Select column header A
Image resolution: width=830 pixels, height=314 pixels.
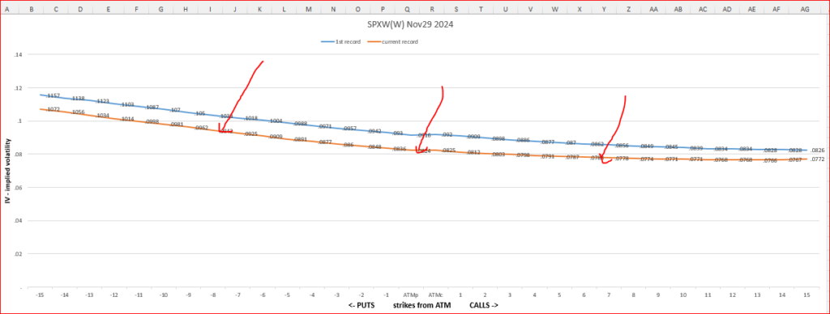[7, 9]
